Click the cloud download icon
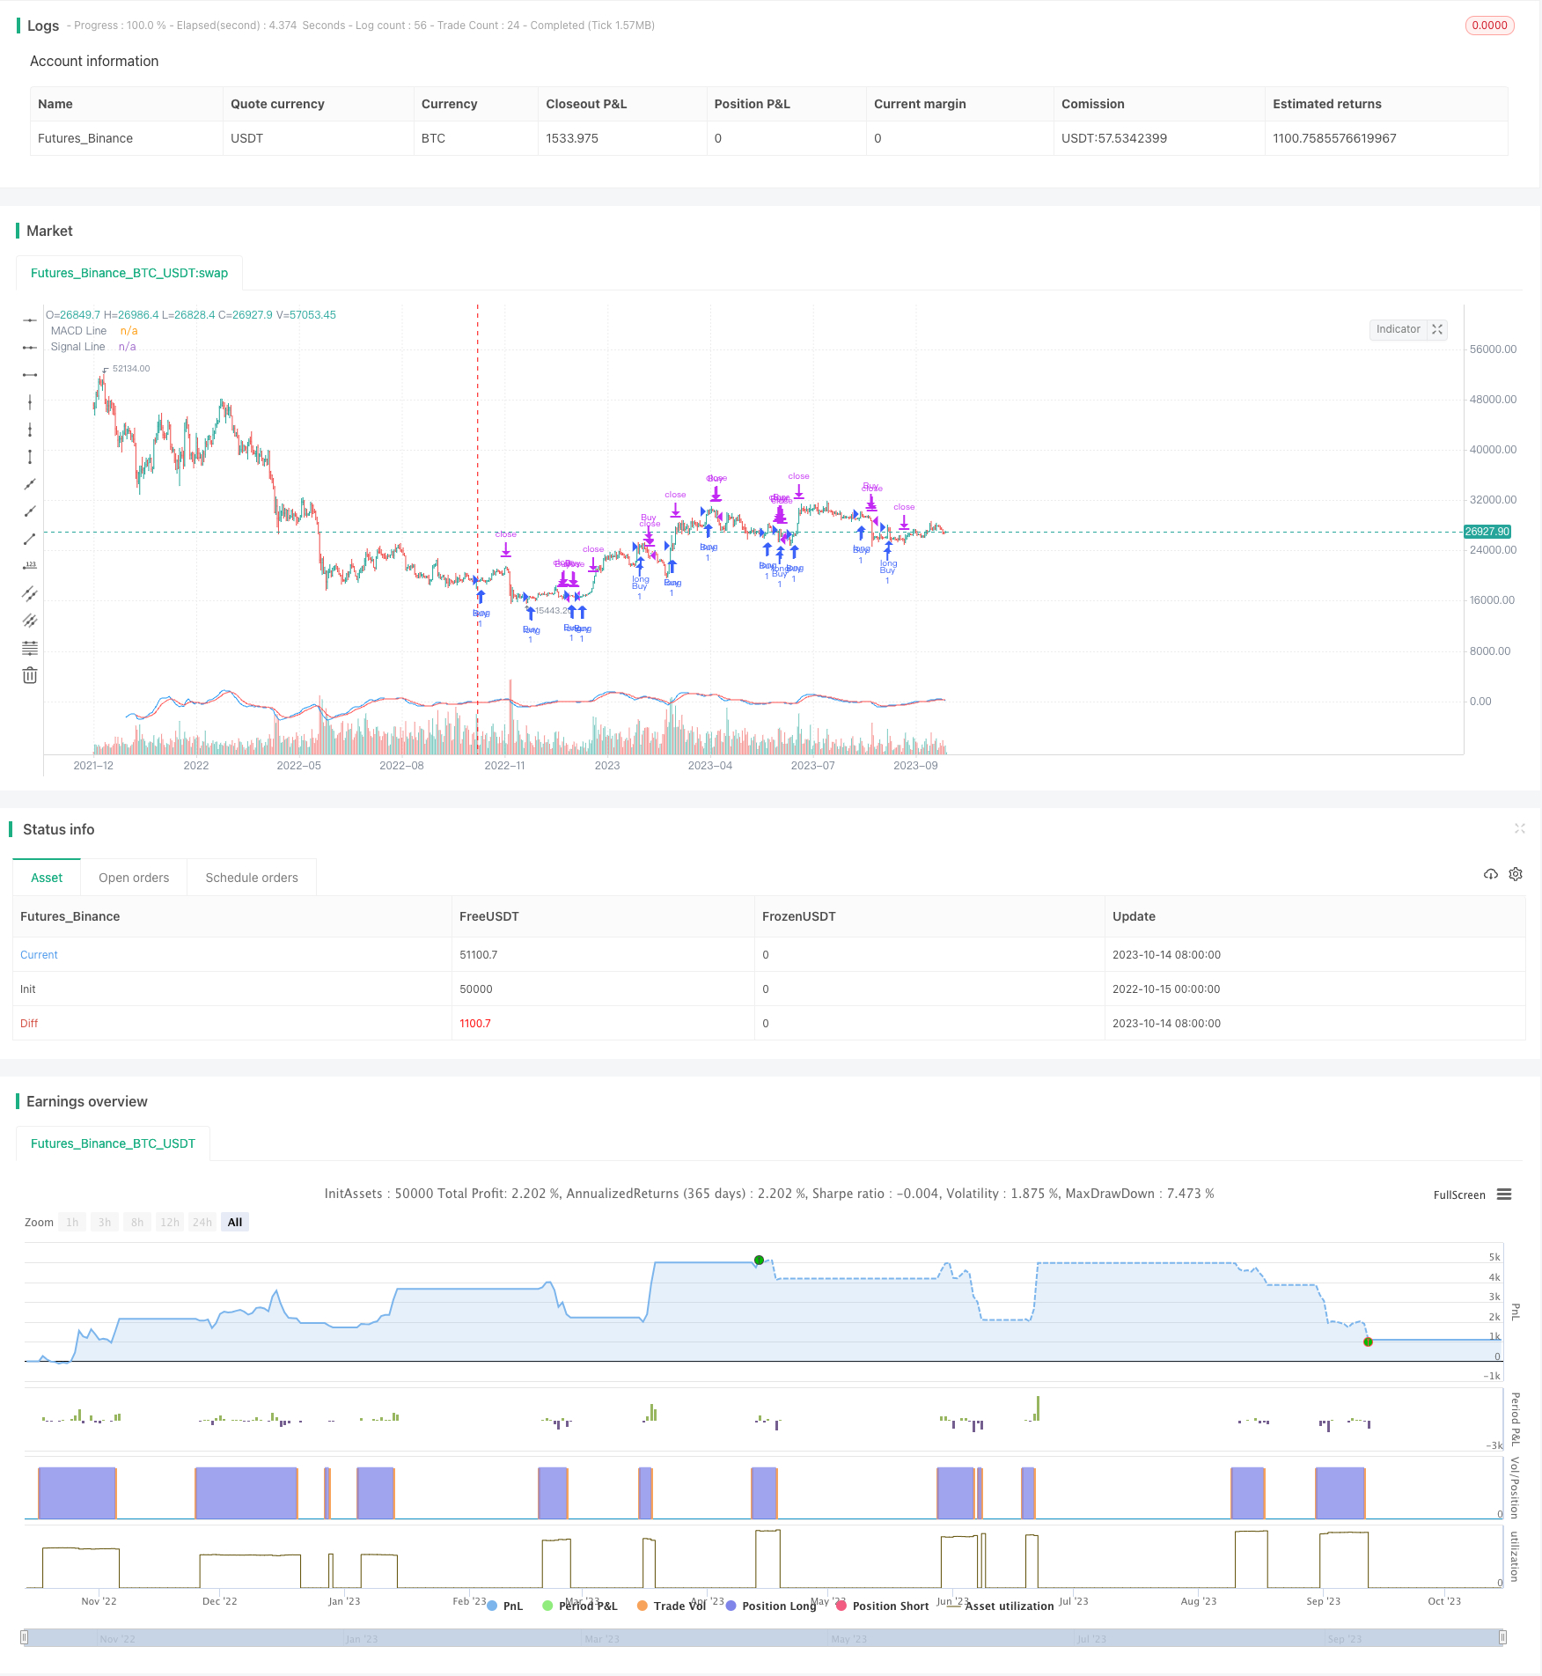This screenshot has width=1542, height=1676. pos(1490,874)
